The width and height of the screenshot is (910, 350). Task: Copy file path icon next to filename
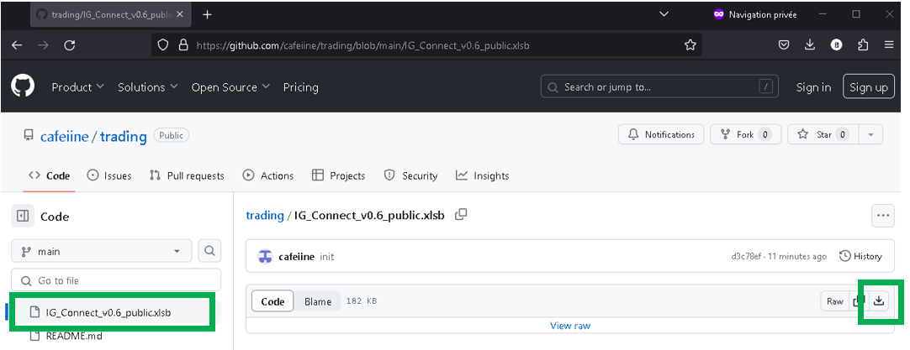click(461, 215)
